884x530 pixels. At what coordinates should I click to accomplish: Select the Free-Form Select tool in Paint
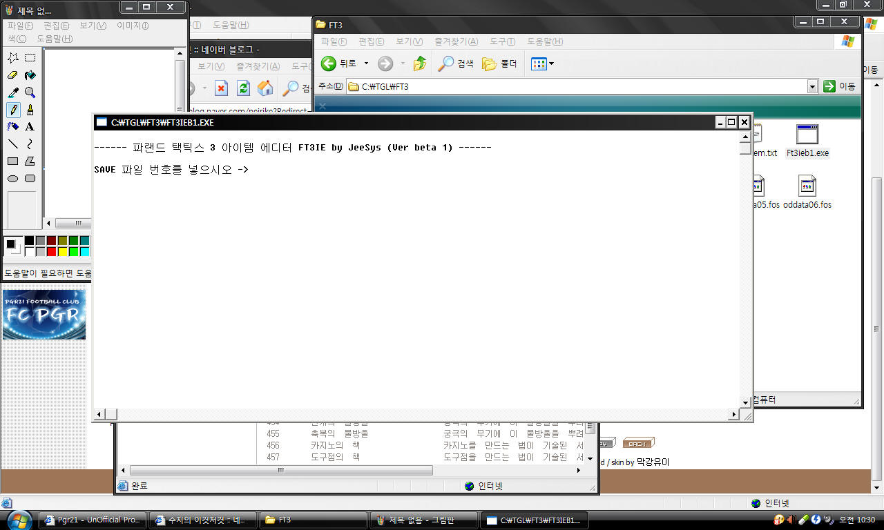tap(13, 58)
